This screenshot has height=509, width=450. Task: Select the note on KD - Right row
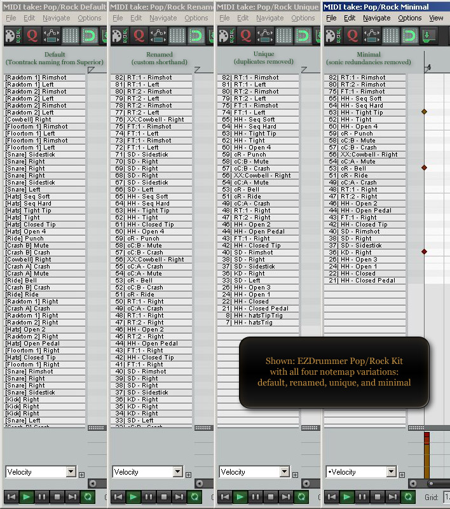click(x=424, y=251)
